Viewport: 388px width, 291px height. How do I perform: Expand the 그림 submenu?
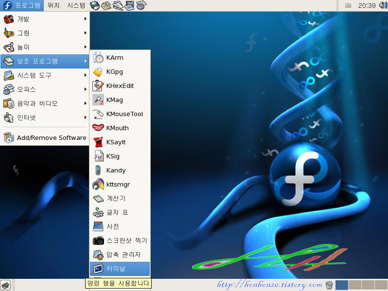tap(45, 33)
